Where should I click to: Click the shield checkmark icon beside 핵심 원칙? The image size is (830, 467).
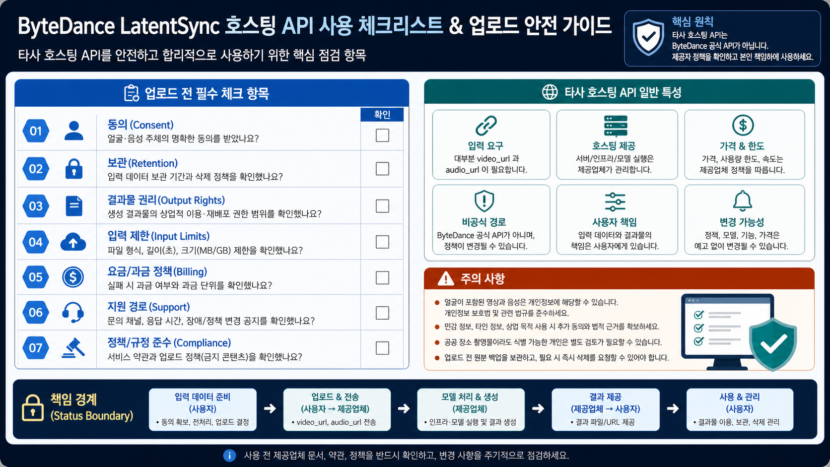[x=648, y=37]
